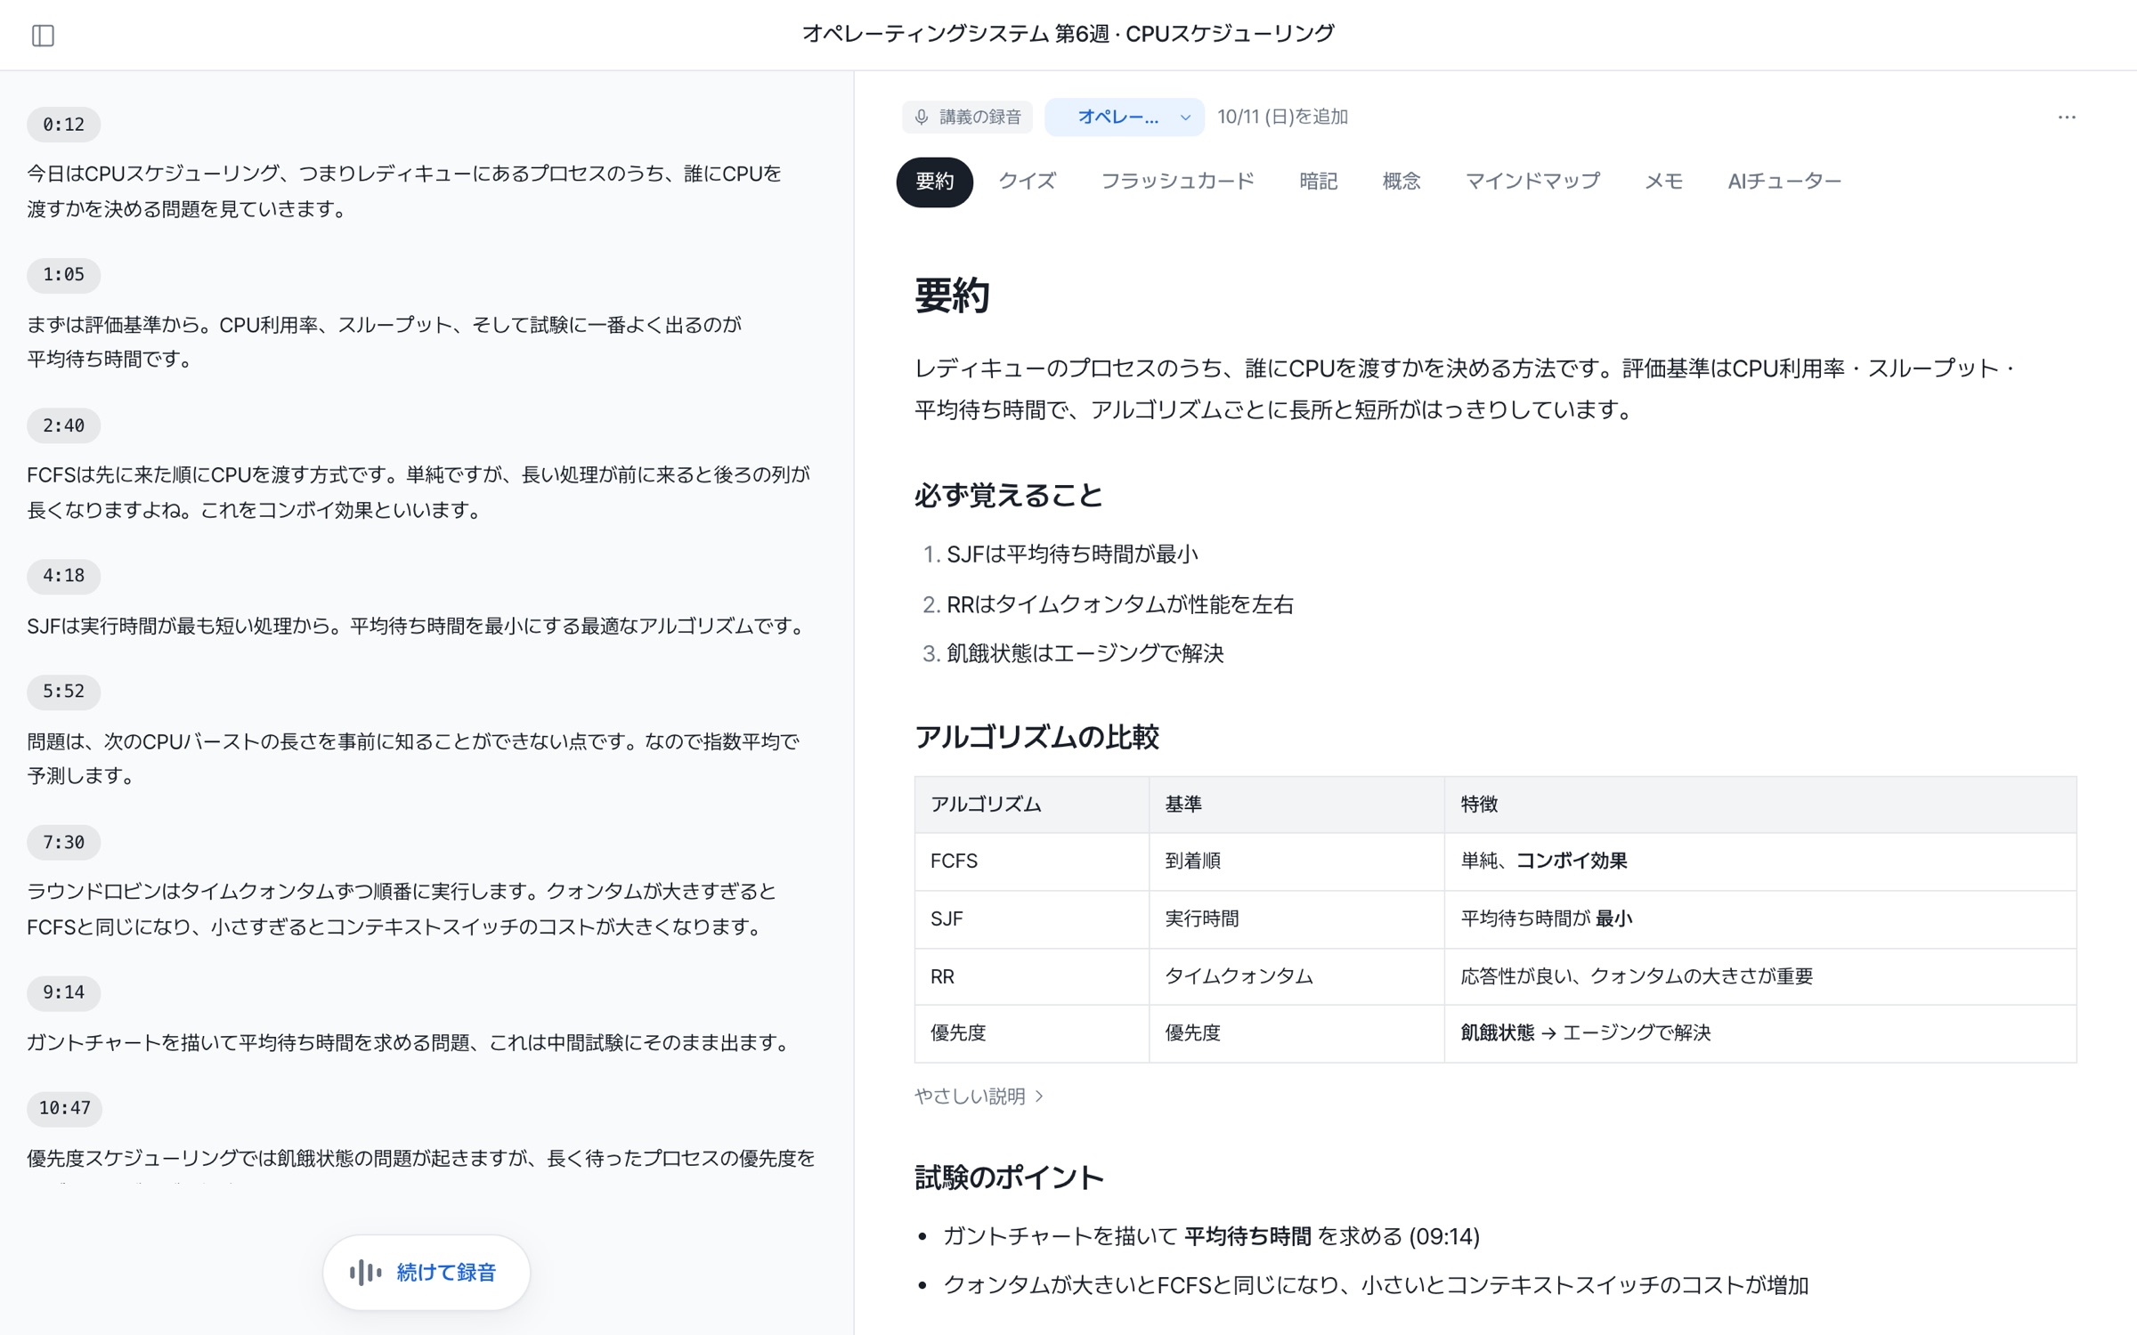Toggle the sidebar panel icon
2137x1335 pixels.
coord(43,35)
